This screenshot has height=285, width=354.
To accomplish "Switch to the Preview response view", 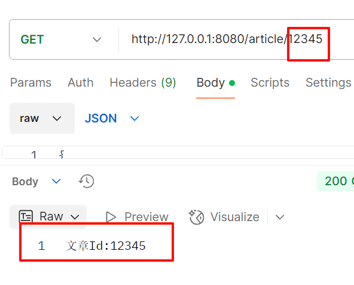I will click(x=137, y=217).
